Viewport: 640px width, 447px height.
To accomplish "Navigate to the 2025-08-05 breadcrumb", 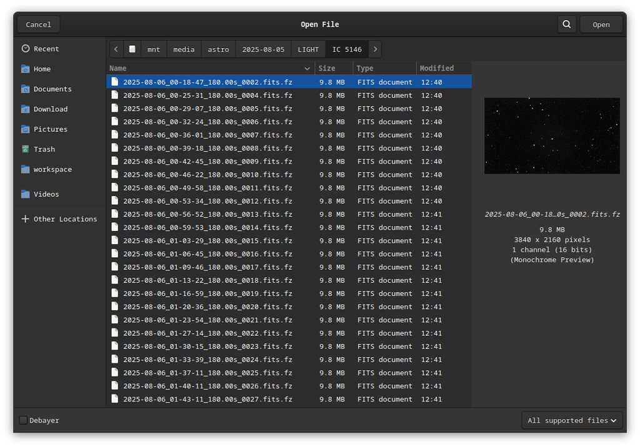I will [x=263, y=49].
